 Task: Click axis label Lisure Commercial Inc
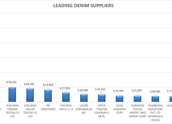point(84,109)
